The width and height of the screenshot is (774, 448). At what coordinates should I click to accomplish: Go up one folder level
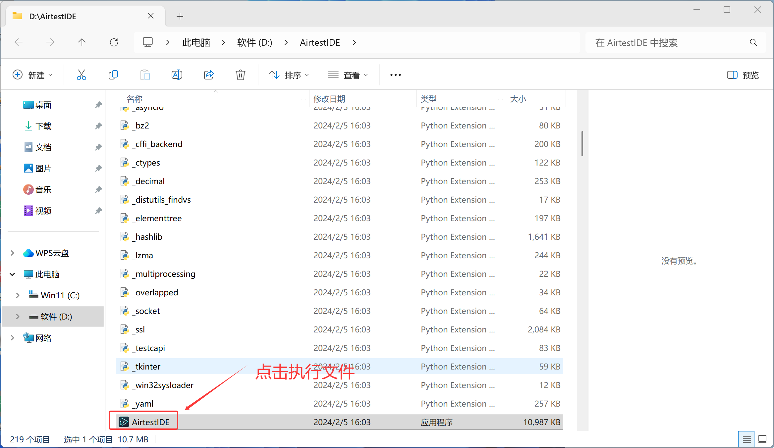click(x=82, y=42)
